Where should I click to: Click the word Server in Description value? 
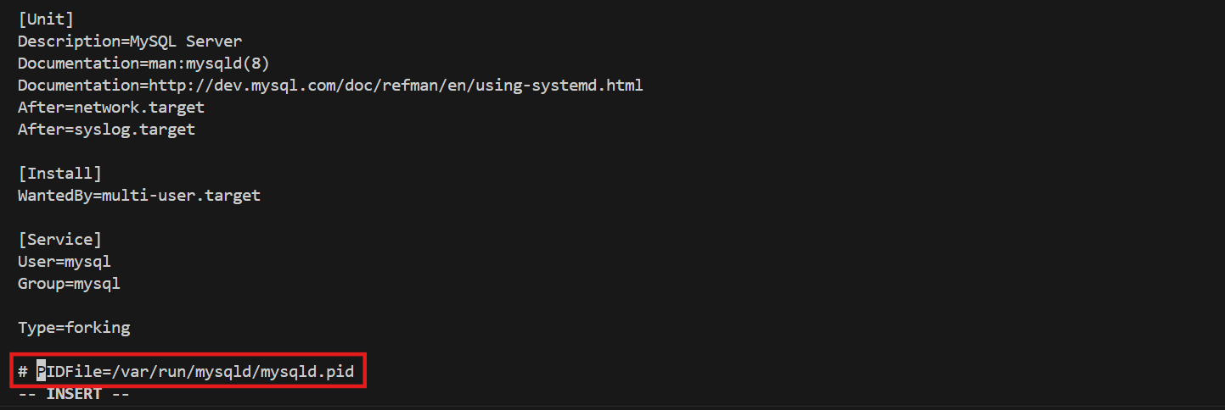coord(214,41)
